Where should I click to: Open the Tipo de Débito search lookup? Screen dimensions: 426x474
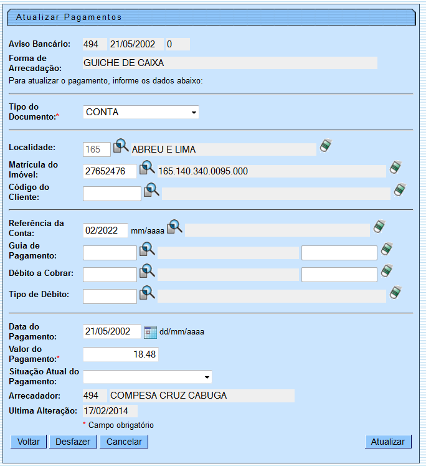tap(147, 293)
